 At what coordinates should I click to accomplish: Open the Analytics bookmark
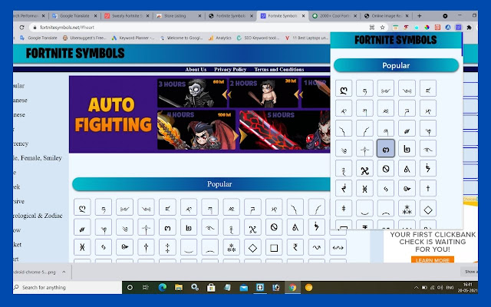220,38
